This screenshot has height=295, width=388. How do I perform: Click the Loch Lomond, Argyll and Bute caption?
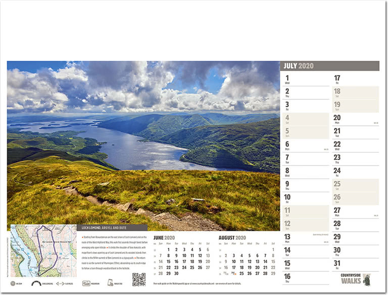[104, 228]
